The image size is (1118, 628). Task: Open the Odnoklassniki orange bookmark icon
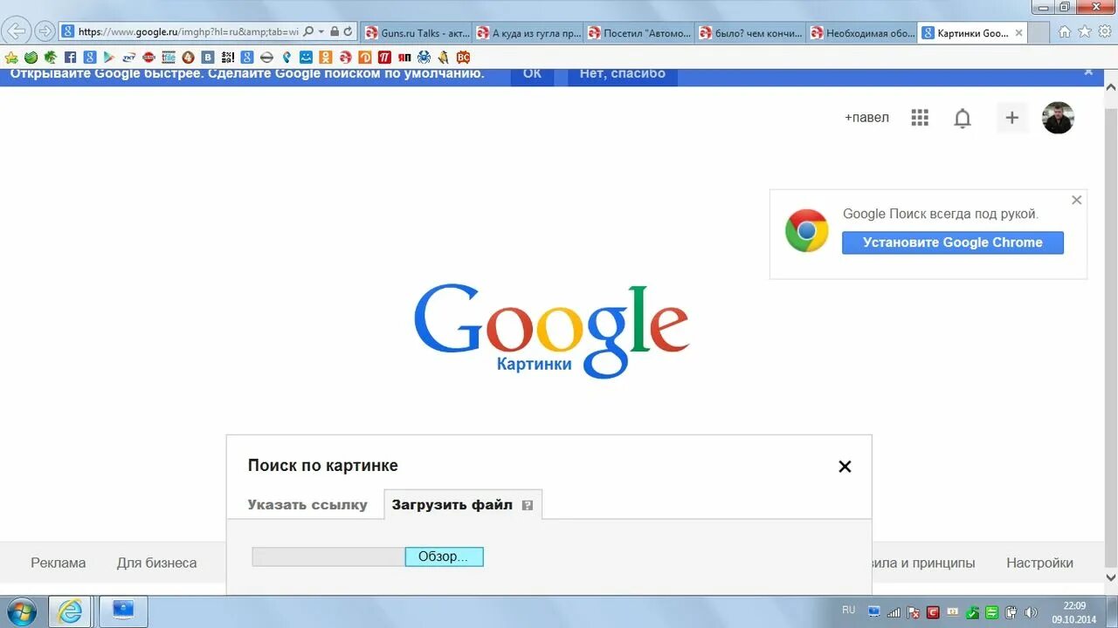(325, 58)
